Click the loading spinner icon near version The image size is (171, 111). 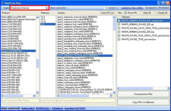pyautogui.click(x=106, y=8)
